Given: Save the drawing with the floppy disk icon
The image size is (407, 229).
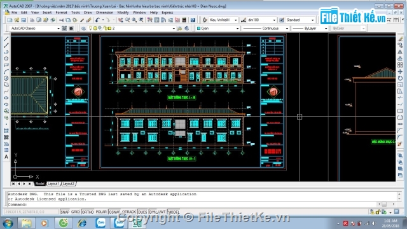Looking at the screenshot, I should [x=24, y=20].
